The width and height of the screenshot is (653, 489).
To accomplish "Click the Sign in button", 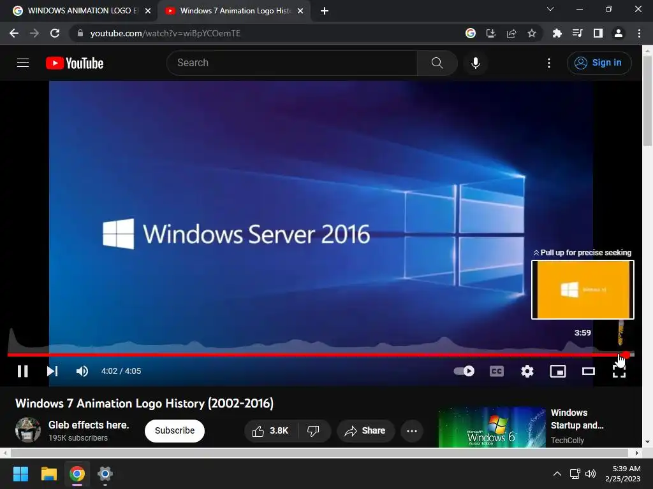I will [x=599, y=63].
